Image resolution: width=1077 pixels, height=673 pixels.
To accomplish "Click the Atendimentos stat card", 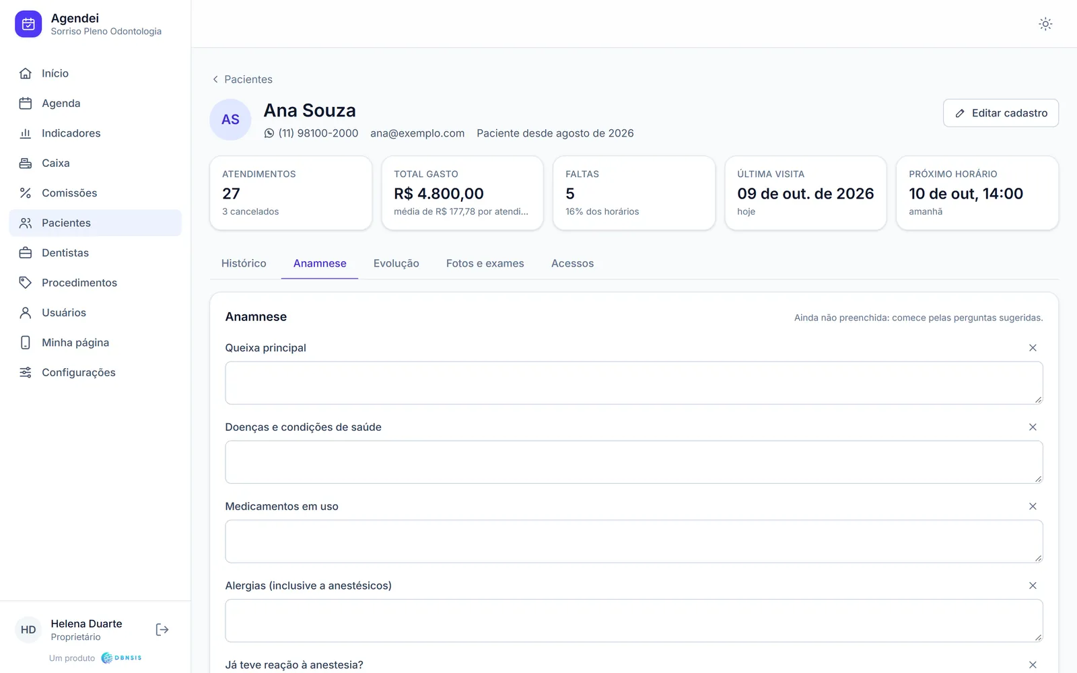I will (291, 193).
